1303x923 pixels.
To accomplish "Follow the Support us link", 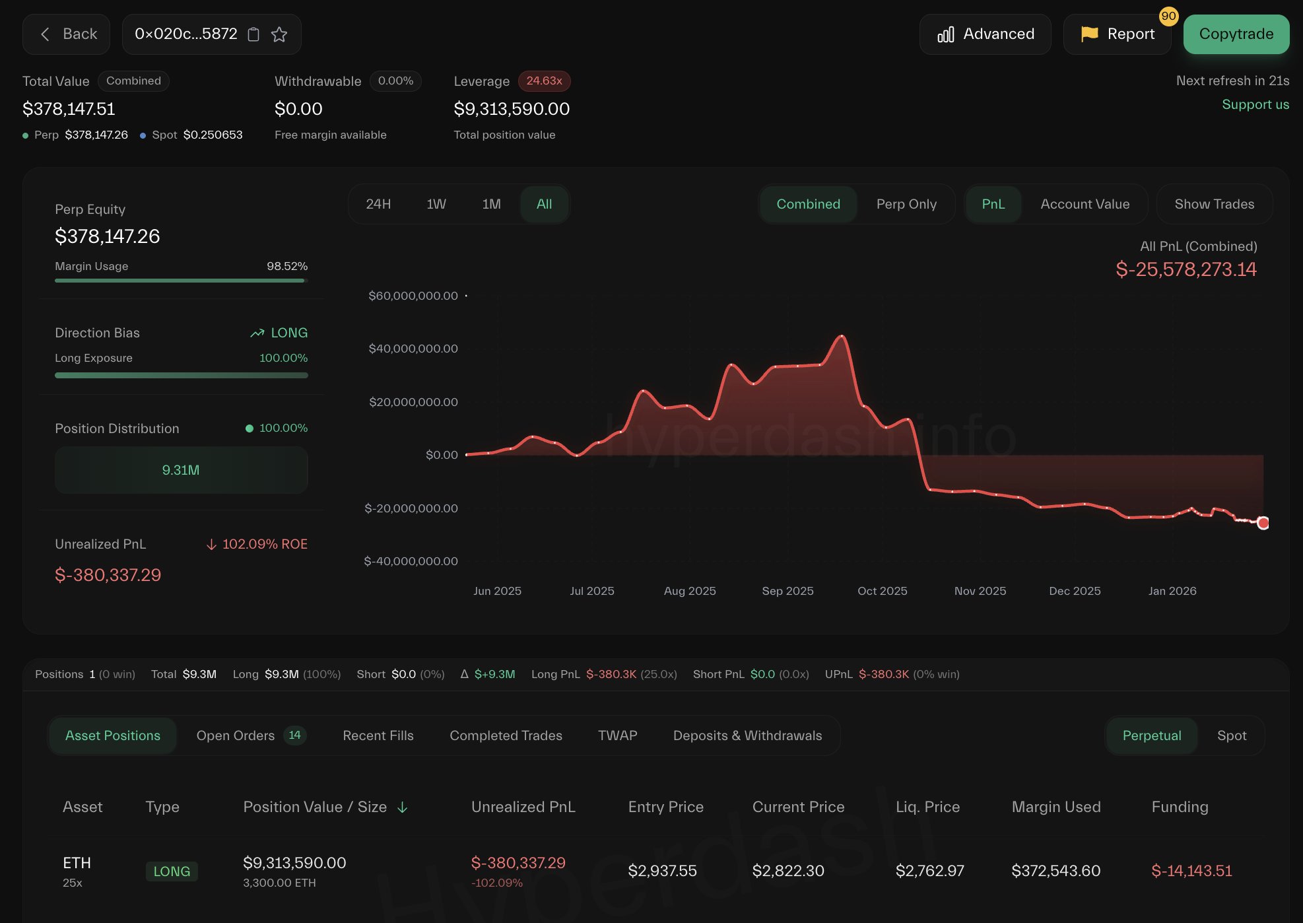I will pos(1255,104).
